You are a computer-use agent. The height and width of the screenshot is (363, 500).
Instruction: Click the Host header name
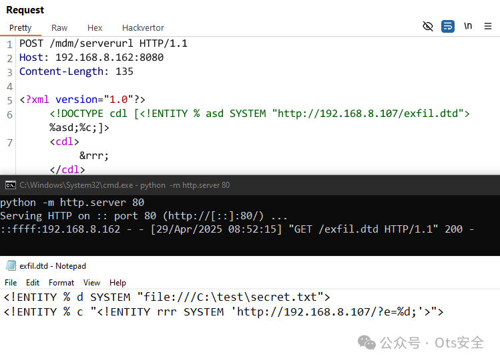(x=31, y=57)
